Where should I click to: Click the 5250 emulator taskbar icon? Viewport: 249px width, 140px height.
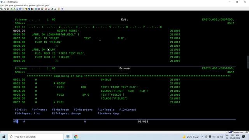pyautogui.click(x=68, y=136)
